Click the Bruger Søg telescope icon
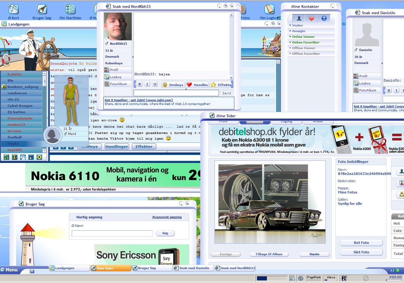 click(x=42, y=9)
